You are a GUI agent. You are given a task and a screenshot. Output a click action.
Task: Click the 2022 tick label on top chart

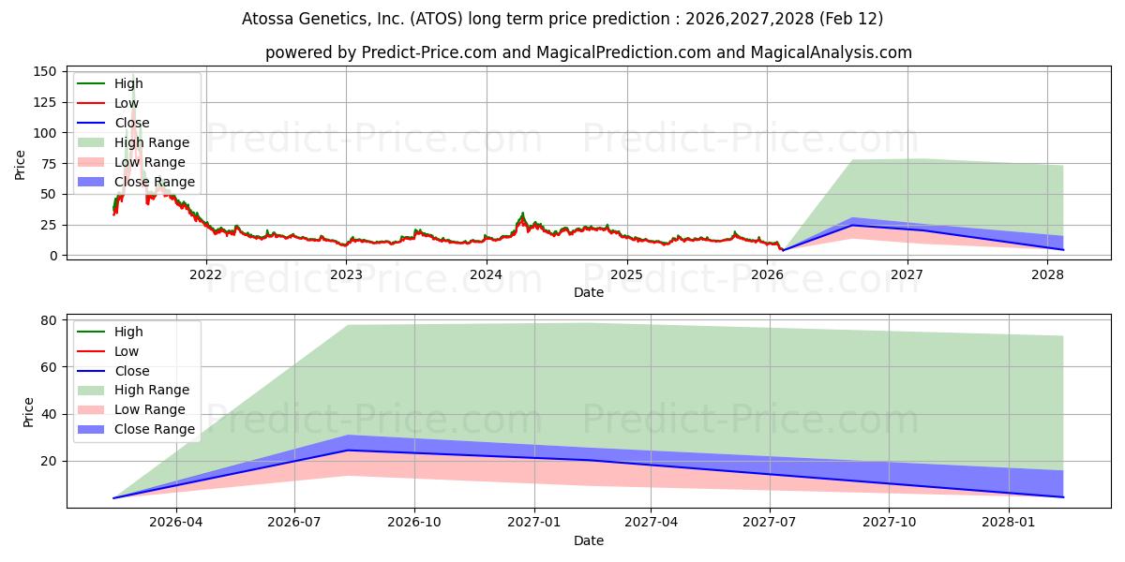(x=205, y=274)
